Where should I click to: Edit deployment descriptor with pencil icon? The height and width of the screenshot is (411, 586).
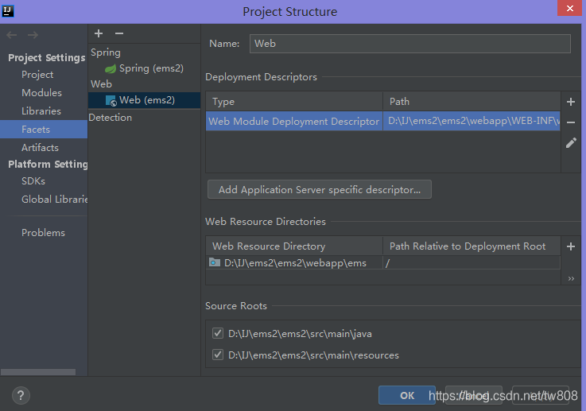coord(571,142)
